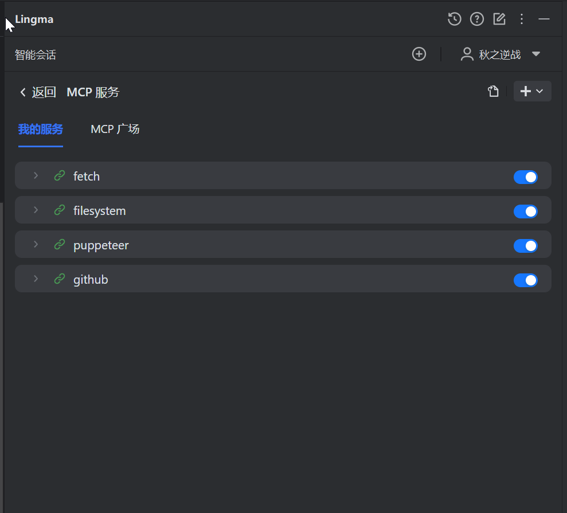Click the help question mark icon

click(477, 19)
